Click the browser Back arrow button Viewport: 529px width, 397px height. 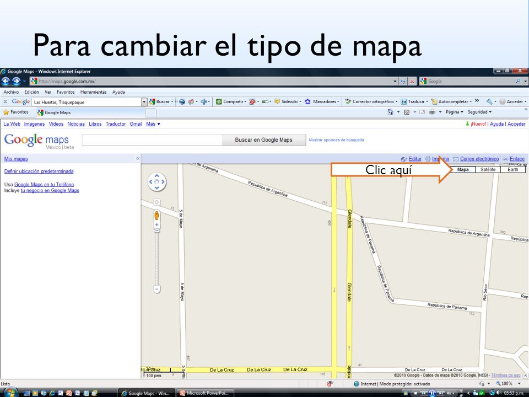(x=6, y=82)
